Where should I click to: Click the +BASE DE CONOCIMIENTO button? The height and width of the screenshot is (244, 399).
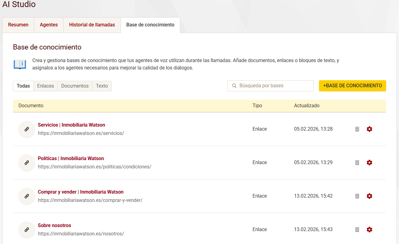pyautogui.click(x=352, y=86)
